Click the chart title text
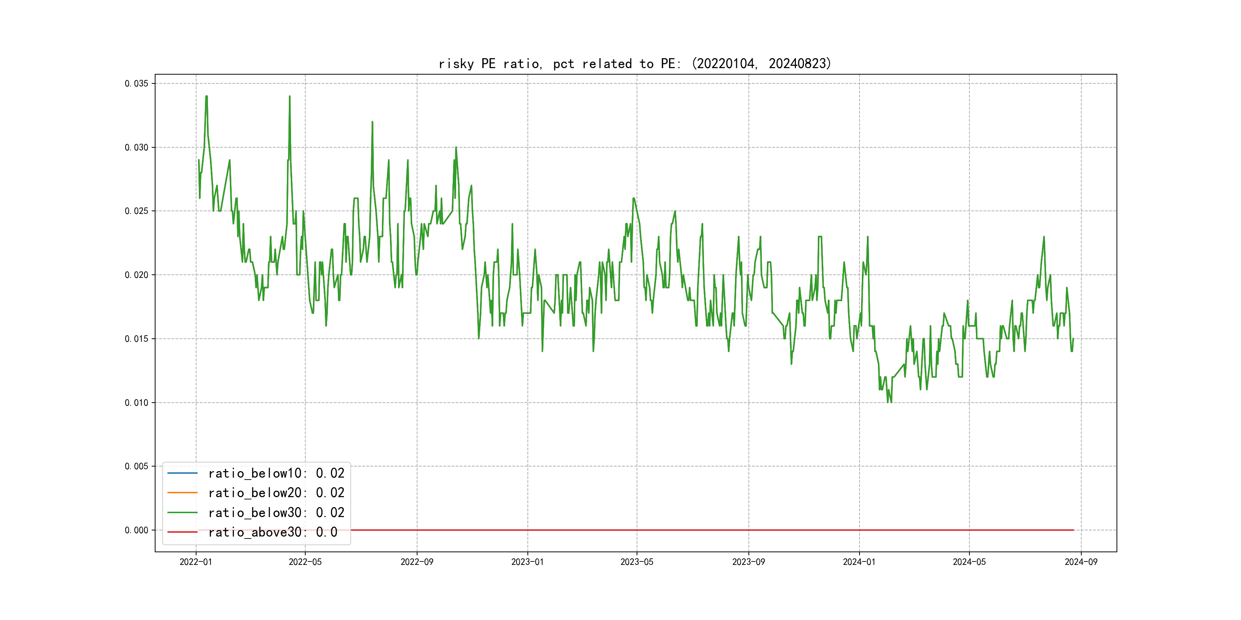Image resolution: width=1241 pixels, height=620 pixels. click(635, 64)
